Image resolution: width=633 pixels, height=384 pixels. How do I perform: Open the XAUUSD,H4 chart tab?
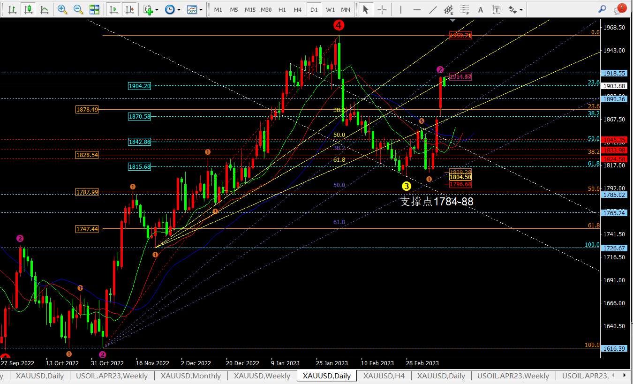point(384,376)
